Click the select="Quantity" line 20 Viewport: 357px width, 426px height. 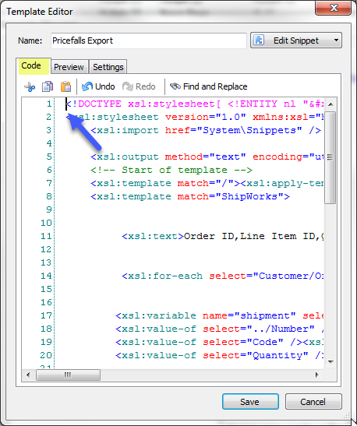point(219,355)
